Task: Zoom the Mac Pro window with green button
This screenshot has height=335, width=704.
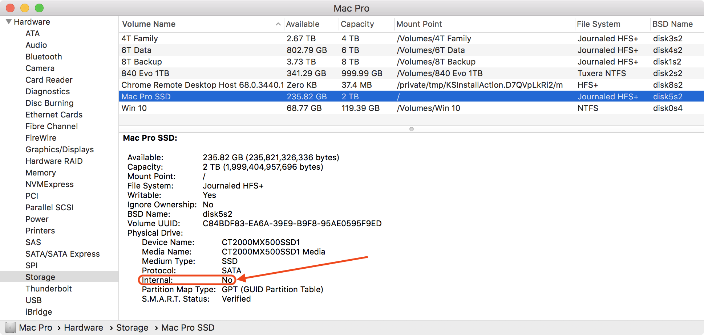Action: tap(39, 8)
